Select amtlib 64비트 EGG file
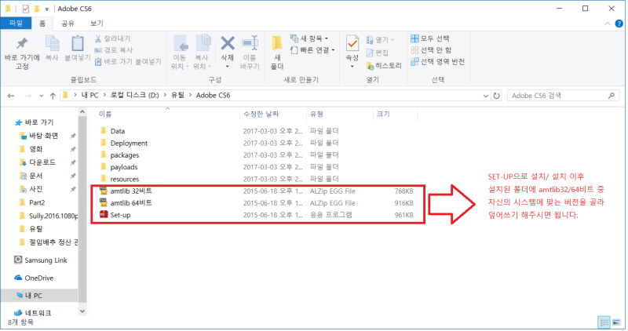 [131, 203]
